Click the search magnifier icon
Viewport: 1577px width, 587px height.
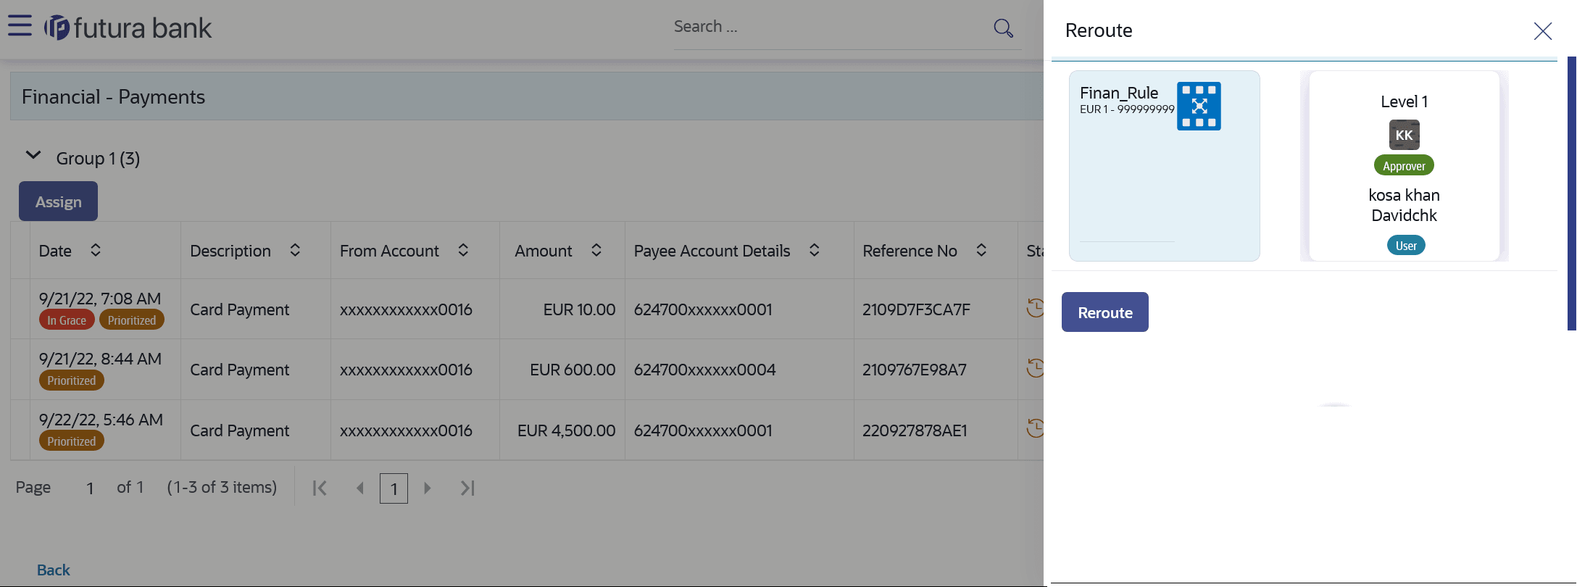(1003, 28)
